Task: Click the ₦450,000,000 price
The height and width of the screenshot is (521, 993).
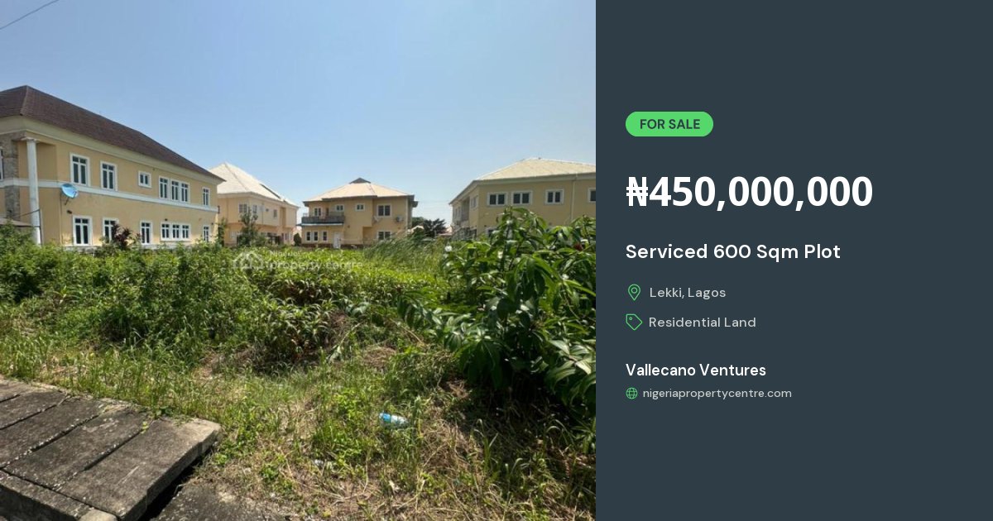Action: [749, 192]
